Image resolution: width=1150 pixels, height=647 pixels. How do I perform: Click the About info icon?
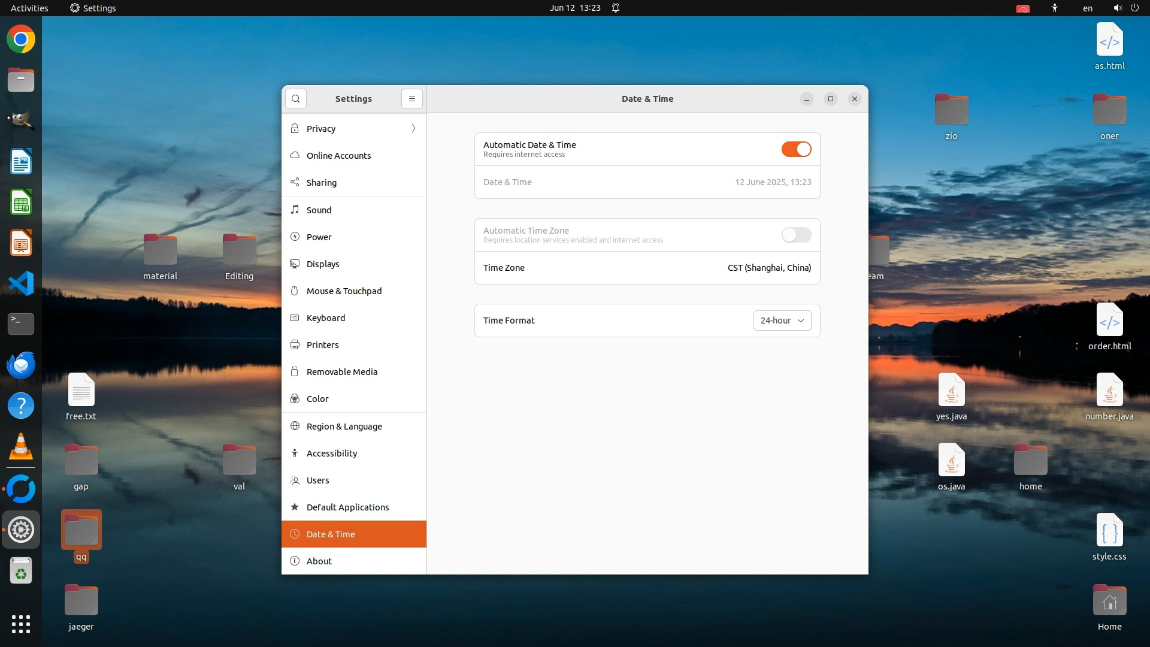click(295, 561)
